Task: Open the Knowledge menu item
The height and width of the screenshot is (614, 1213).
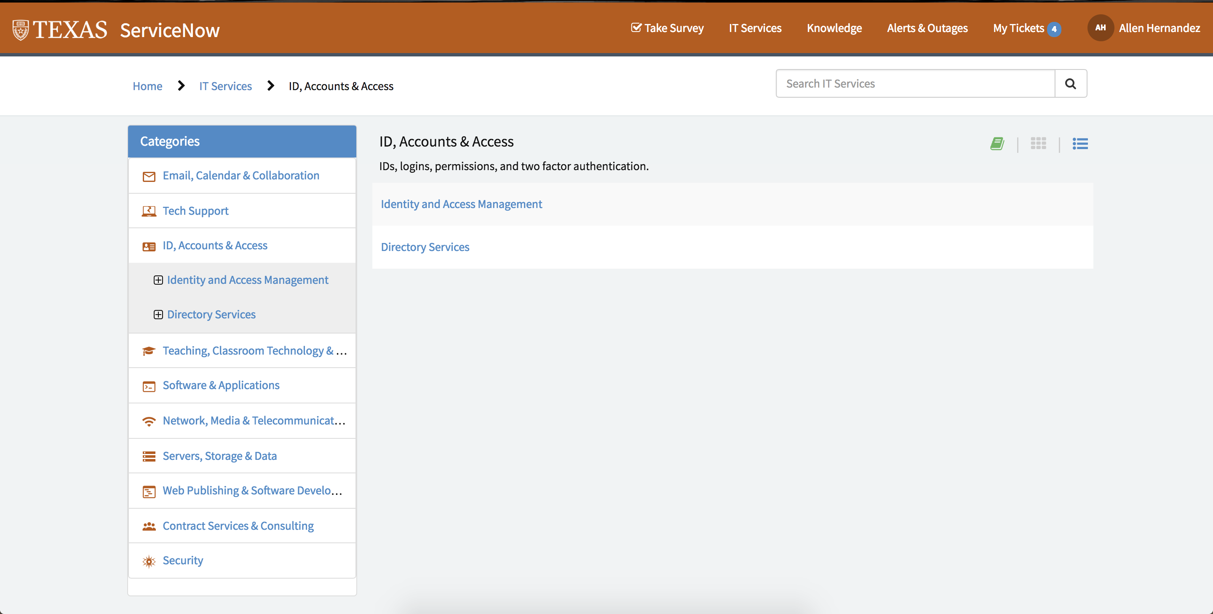Action: pyautogui.click(x=834, y=28)
